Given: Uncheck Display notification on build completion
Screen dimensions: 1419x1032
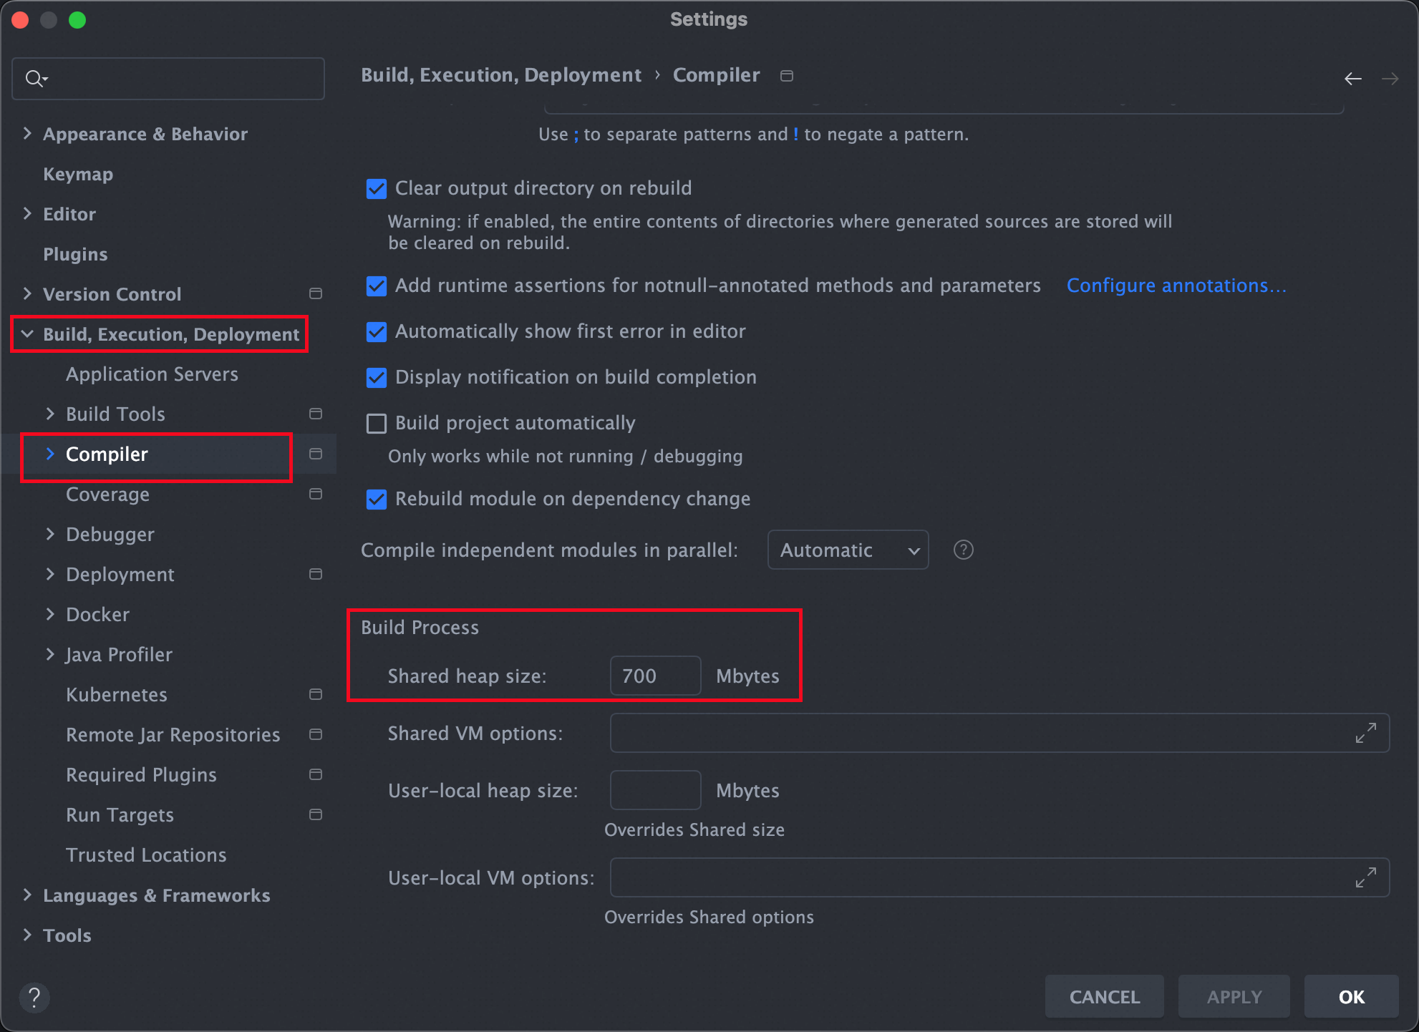Looking at the screenshot, I should coord(376,377).
